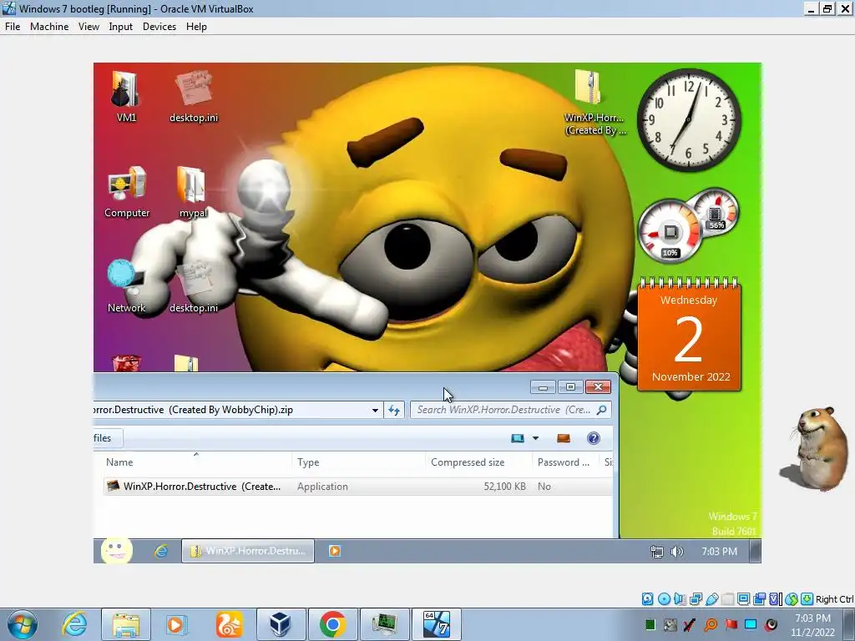Open Google Chrome from host taskbar

[x=332, y=624]
